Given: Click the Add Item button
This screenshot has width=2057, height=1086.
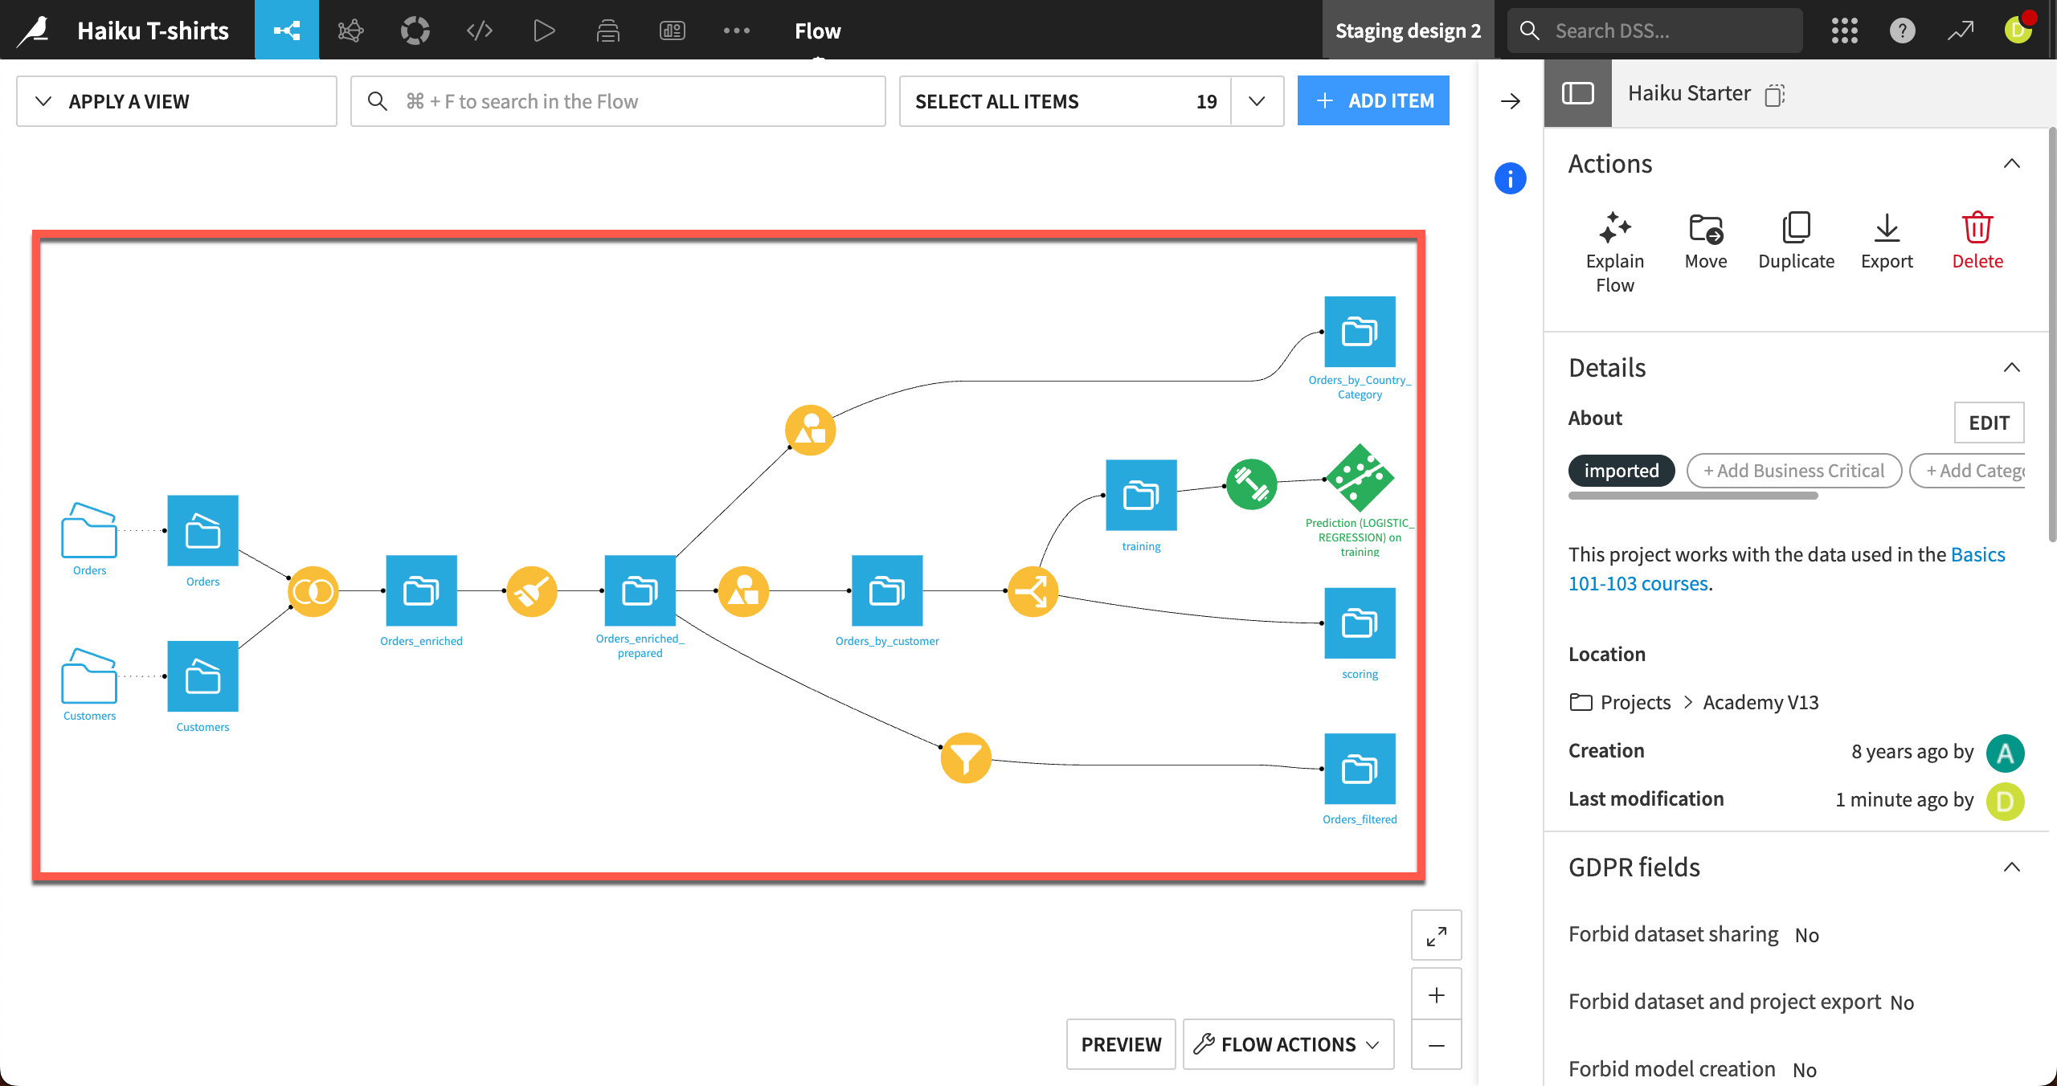Looking at the screenshot, I should [1373, 100].
